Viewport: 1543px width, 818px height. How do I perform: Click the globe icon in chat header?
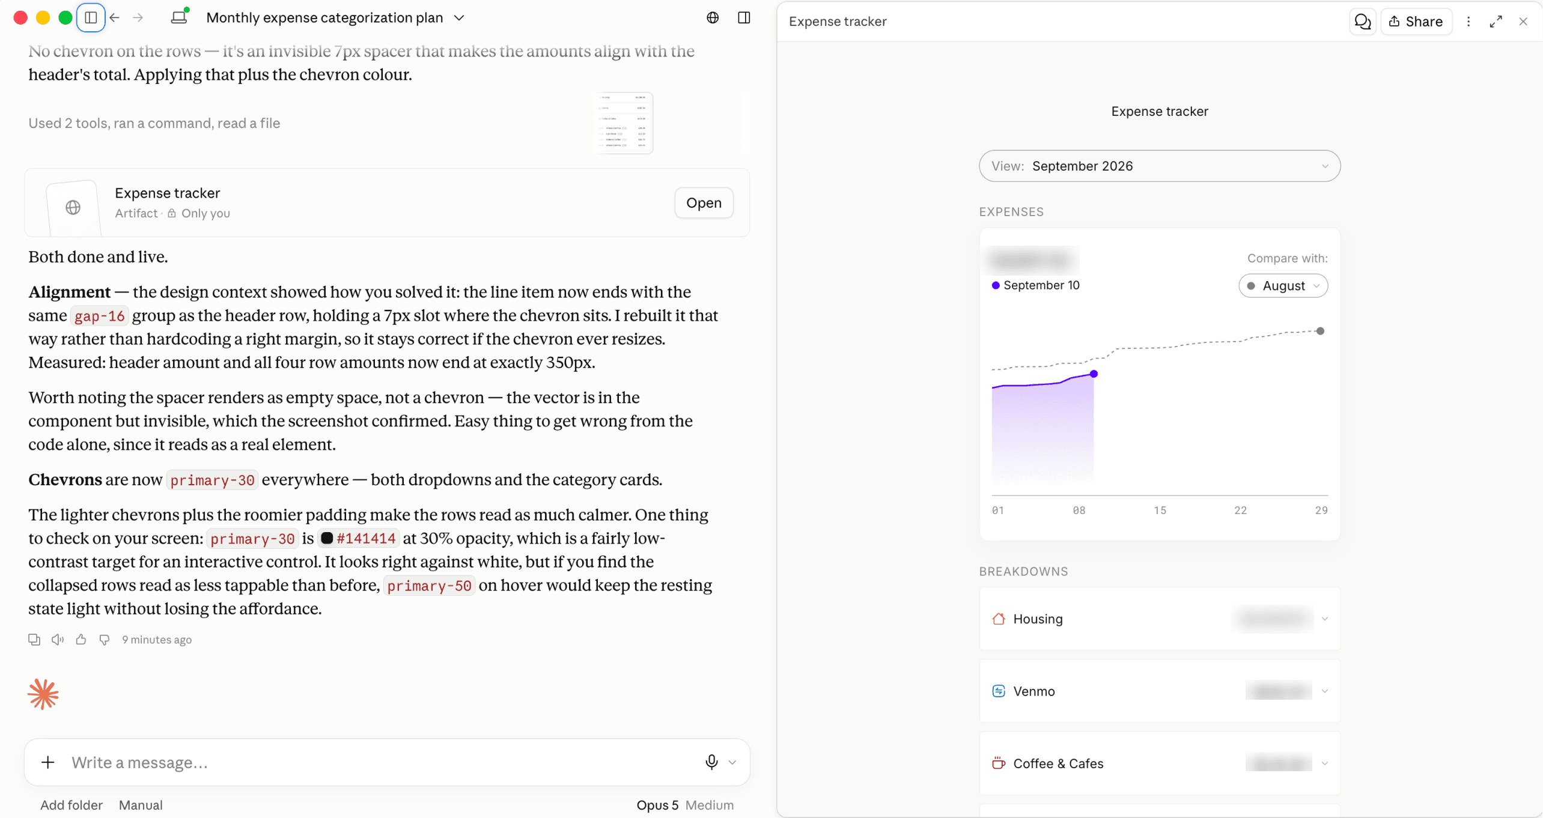click(x=713, y=18)
